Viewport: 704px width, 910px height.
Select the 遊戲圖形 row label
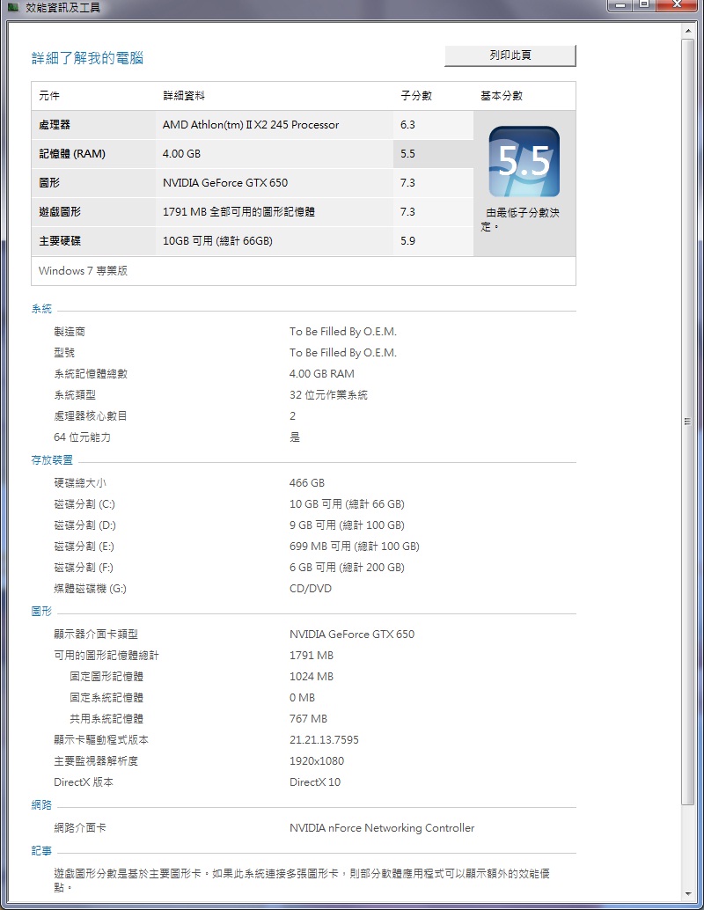click(60, 212)
